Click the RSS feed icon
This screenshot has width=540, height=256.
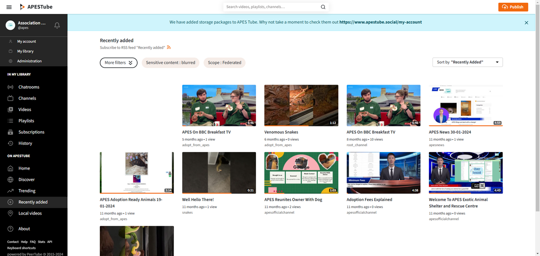pyautogui.click(x=169, y=47)
